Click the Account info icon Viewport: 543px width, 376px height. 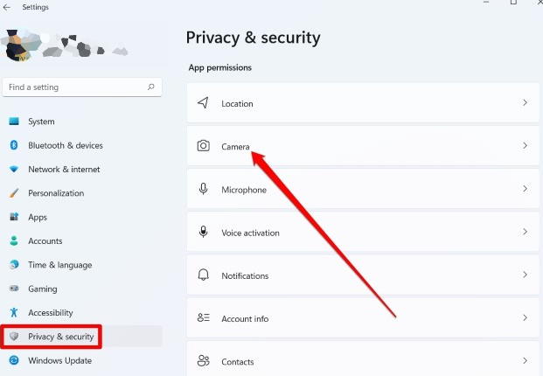point(203,317)
